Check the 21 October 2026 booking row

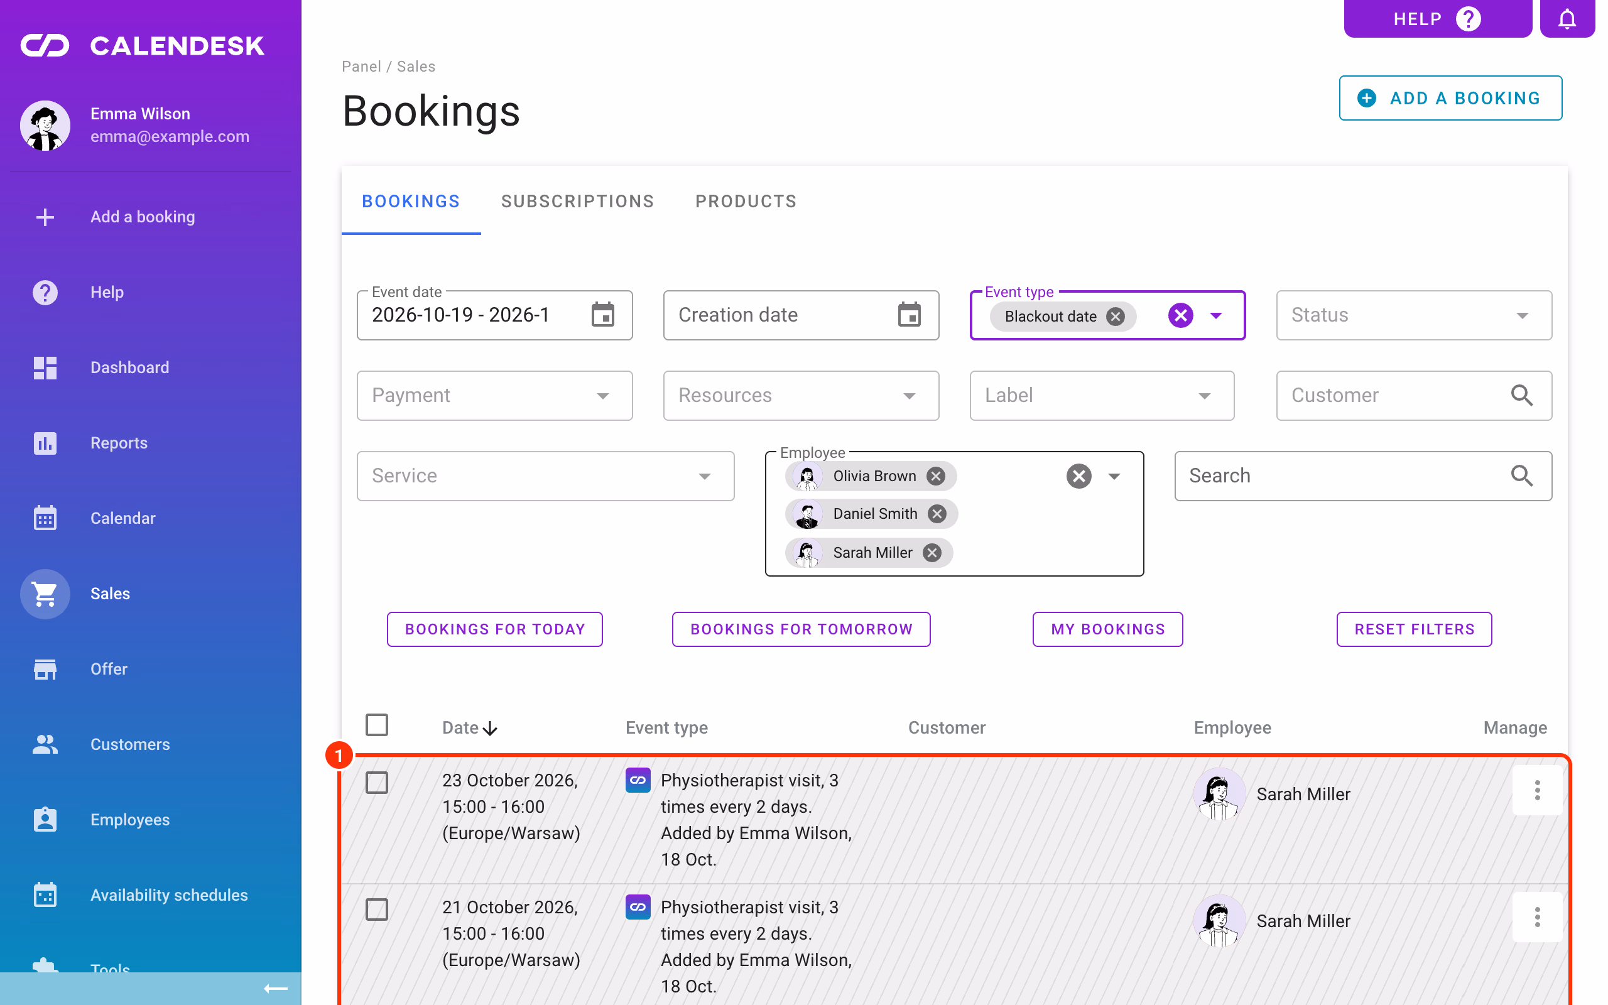(x=377, y=910)
